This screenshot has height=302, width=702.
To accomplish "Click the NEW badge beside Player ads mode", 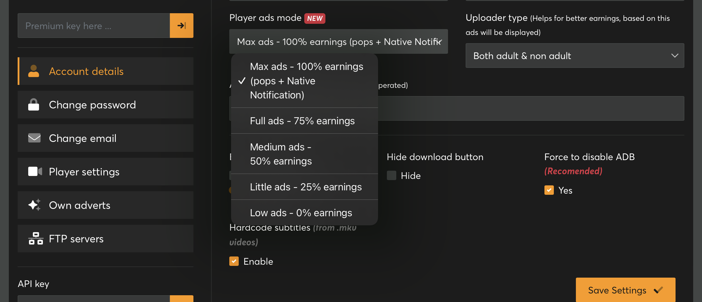I will (x=315, y=18).
